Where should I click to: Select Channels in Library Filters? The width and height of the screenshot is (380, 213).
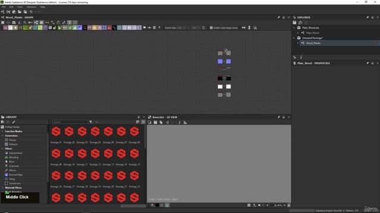(14, 166)
